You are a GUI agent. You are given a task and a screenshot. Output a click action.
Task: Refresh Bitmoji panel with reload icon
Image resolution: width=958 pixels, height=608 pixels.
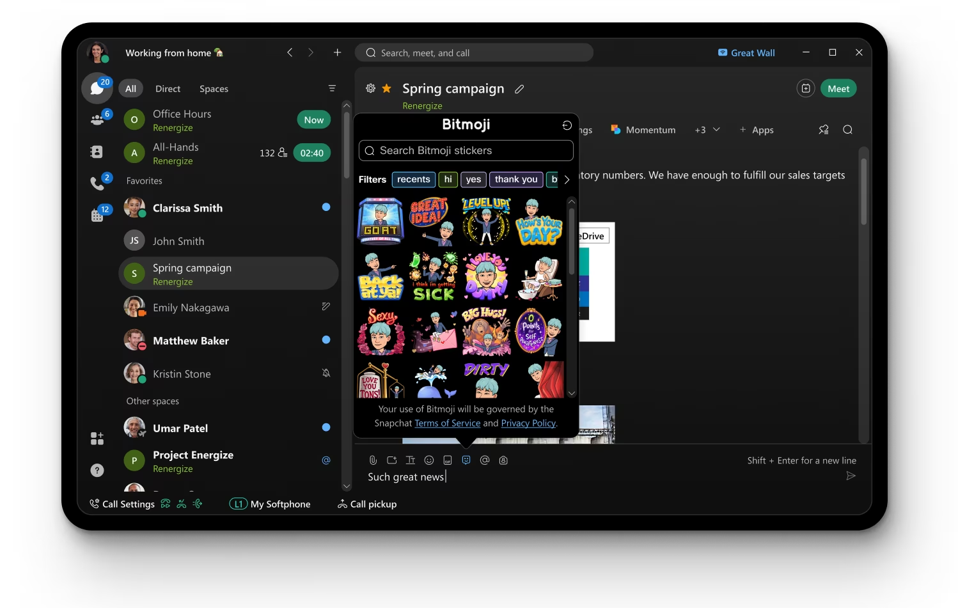(567, 125)
